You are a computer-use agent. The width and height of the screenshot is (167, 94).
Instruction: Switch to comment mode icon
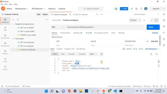pos(156,20)
